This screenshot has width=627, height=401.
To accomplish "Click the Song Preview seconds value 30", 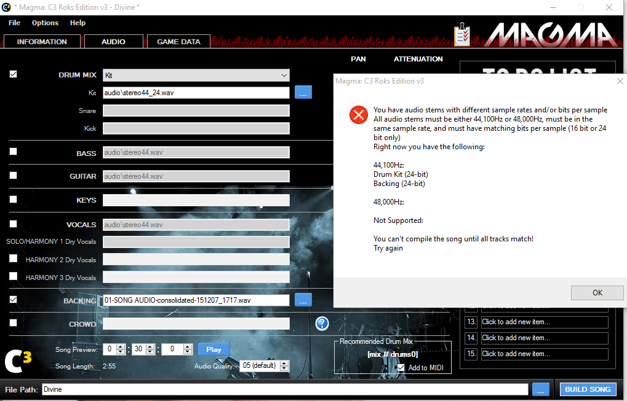I will (x=139, y=349).
